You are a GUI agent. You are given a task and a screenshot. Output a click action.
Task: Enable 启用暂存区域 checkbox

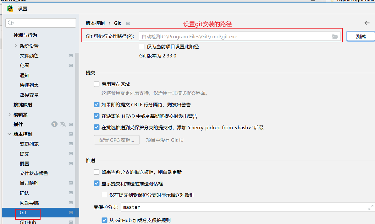(x=97, y=84)
